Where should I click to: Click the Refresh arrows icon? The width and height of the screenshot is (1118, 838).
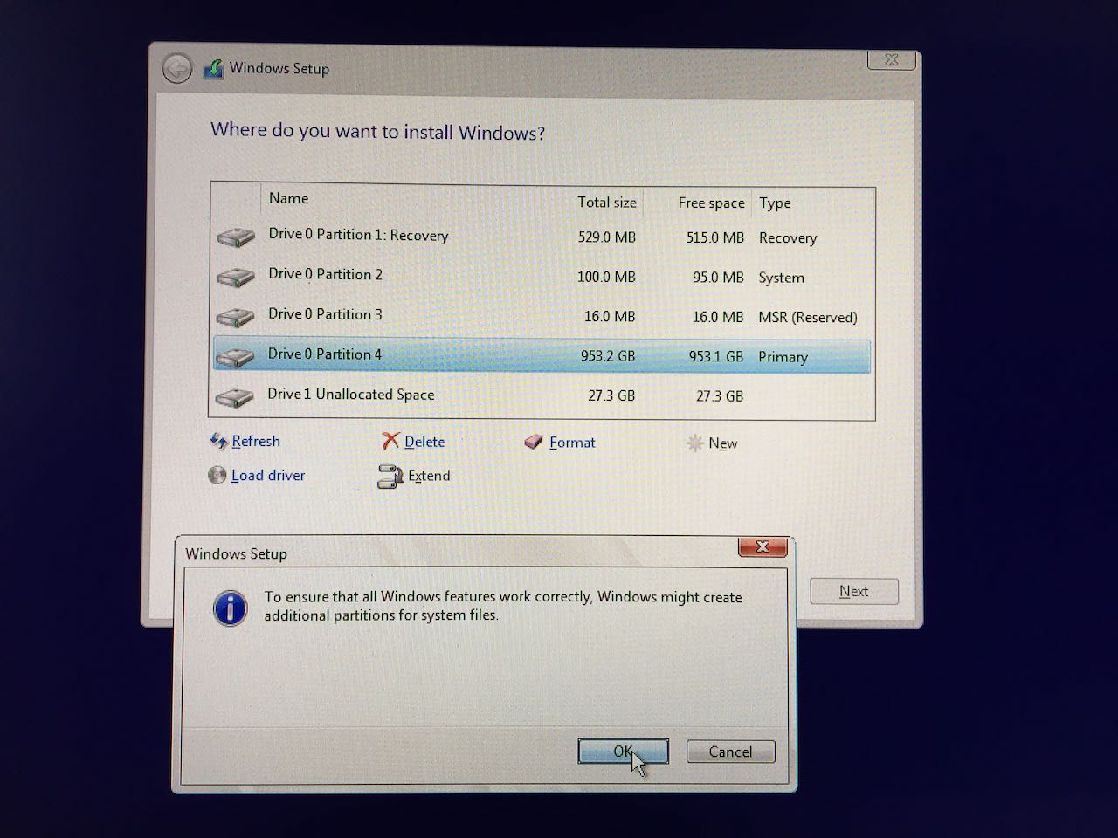click(218, 441)
